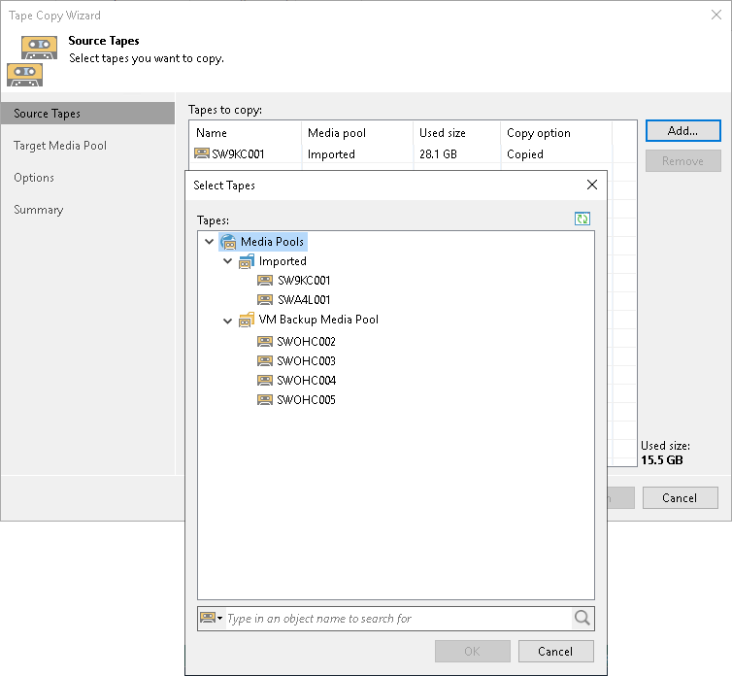732x676 pixels.
Task: Click the Add... button
Action: point(683,131)
